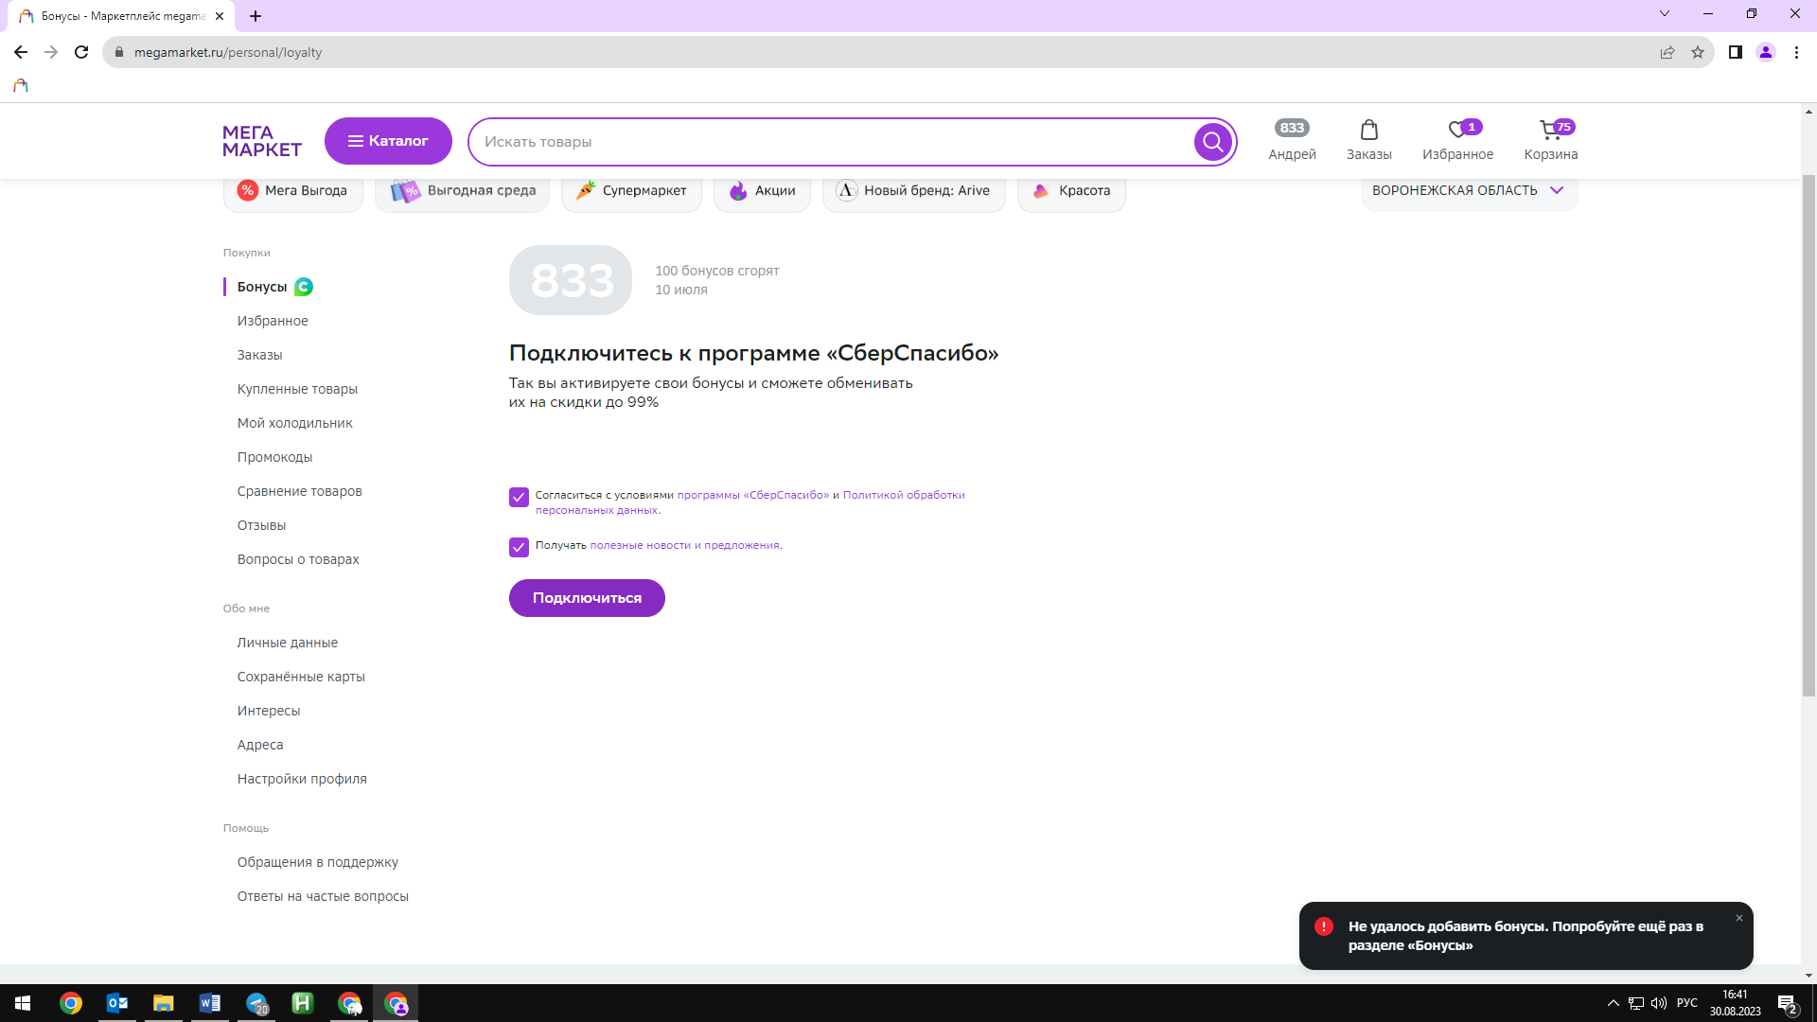This screenshot has width=1817, height=1022.
Task: Toggle the browser side panel icon
Action: pyautogui.click(x=1736, y=52)
